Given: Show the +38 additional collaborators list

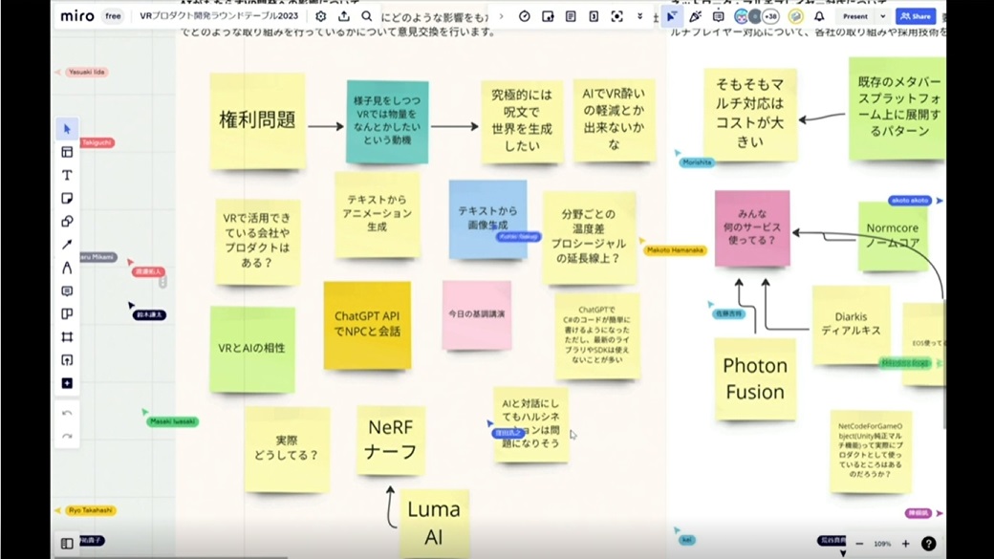Looking at the screenshot, I should point(770,16).
